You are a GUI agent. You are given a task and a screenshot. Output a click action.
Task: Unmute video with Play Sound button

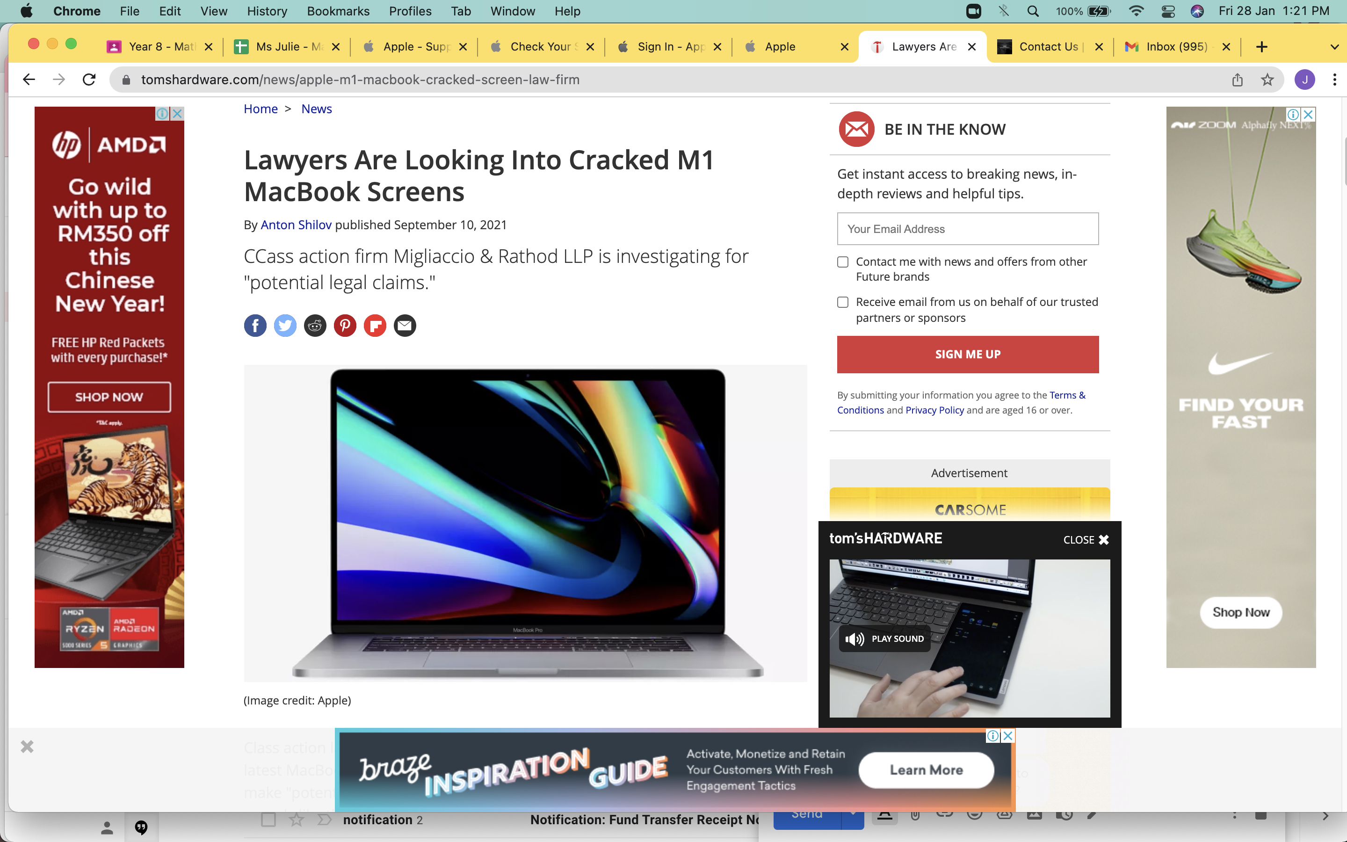pos(884,639)
